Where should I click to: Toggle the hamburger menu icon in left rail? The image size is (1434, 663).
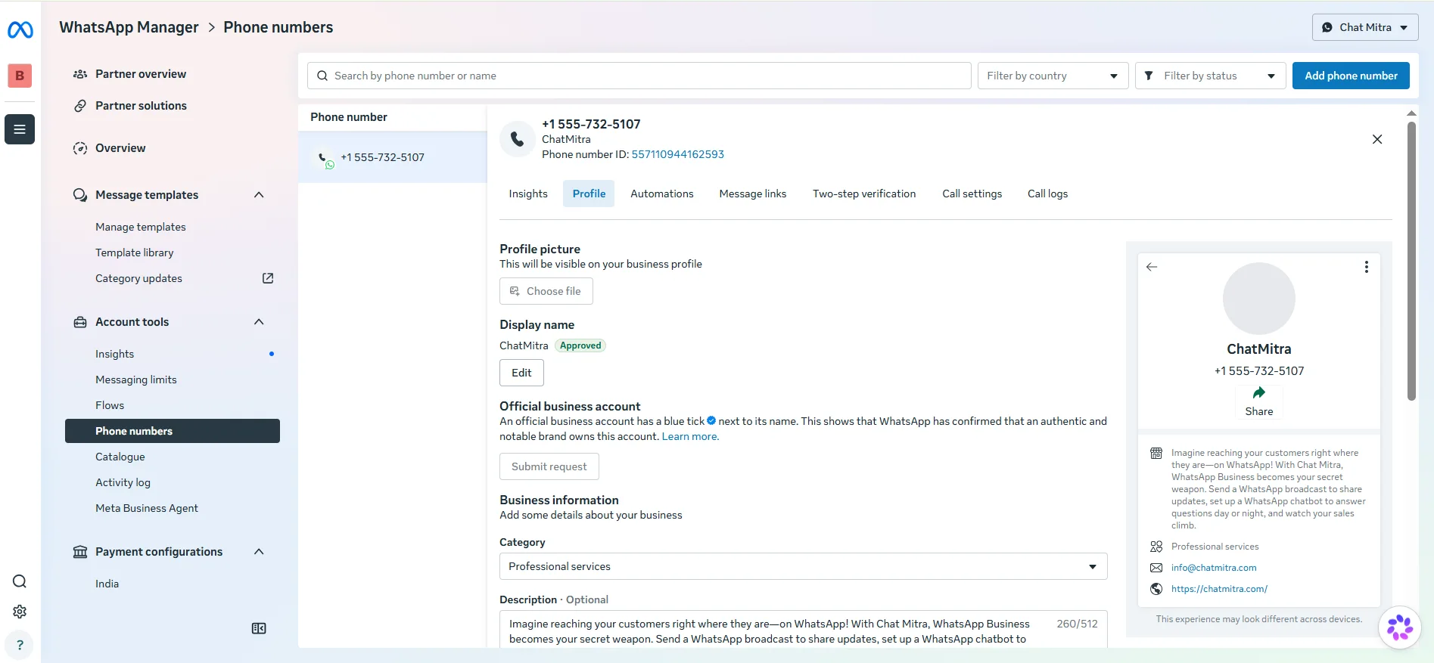pos(20,129)
